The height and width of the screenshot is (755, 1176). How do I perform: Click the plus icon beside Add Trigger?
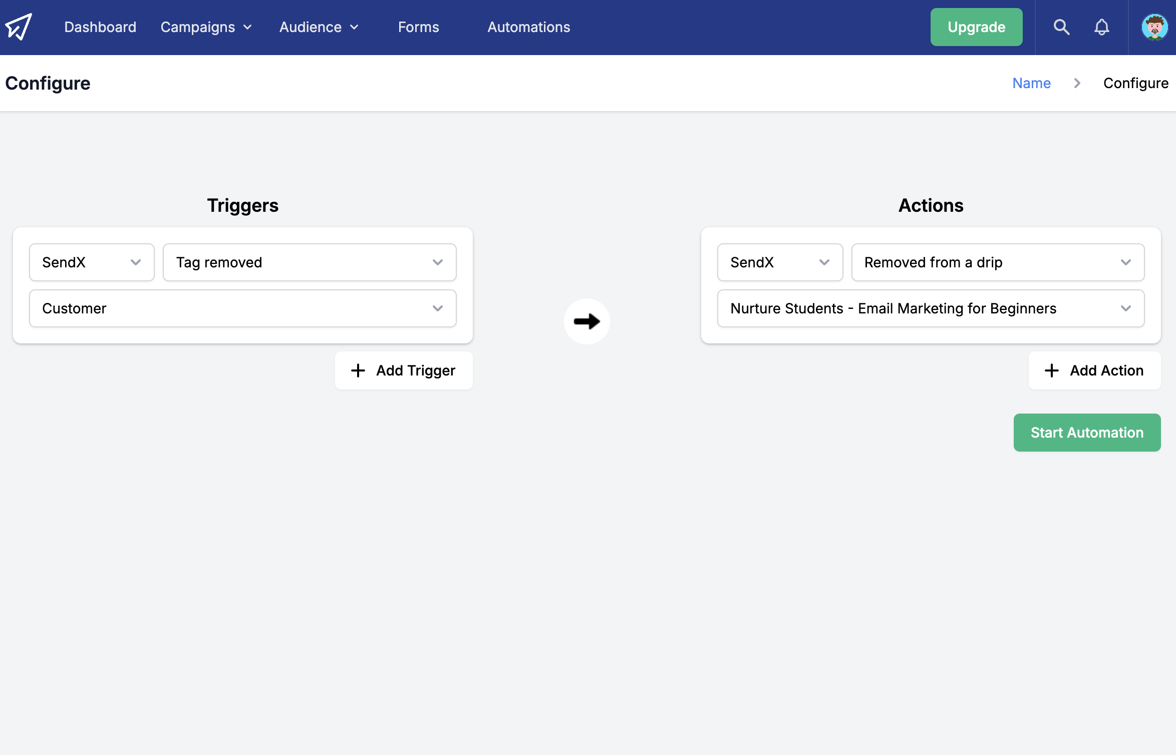(x=358, y=370)
